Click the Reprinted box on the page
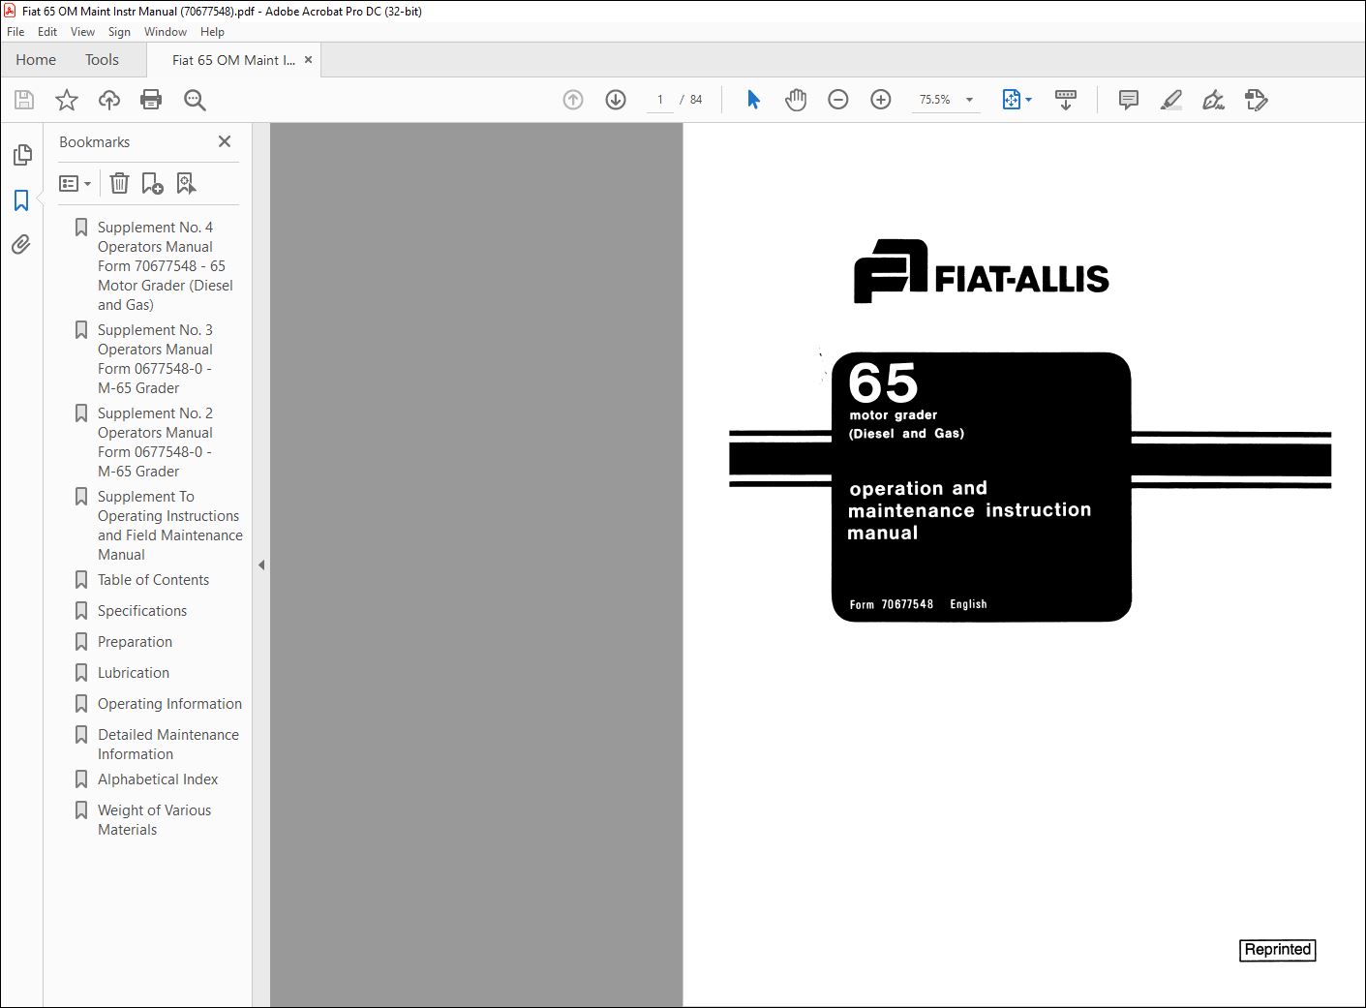 click(x=1278, y=950)
